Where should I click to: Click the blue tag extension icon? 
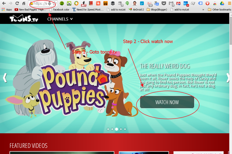(200, 3)
